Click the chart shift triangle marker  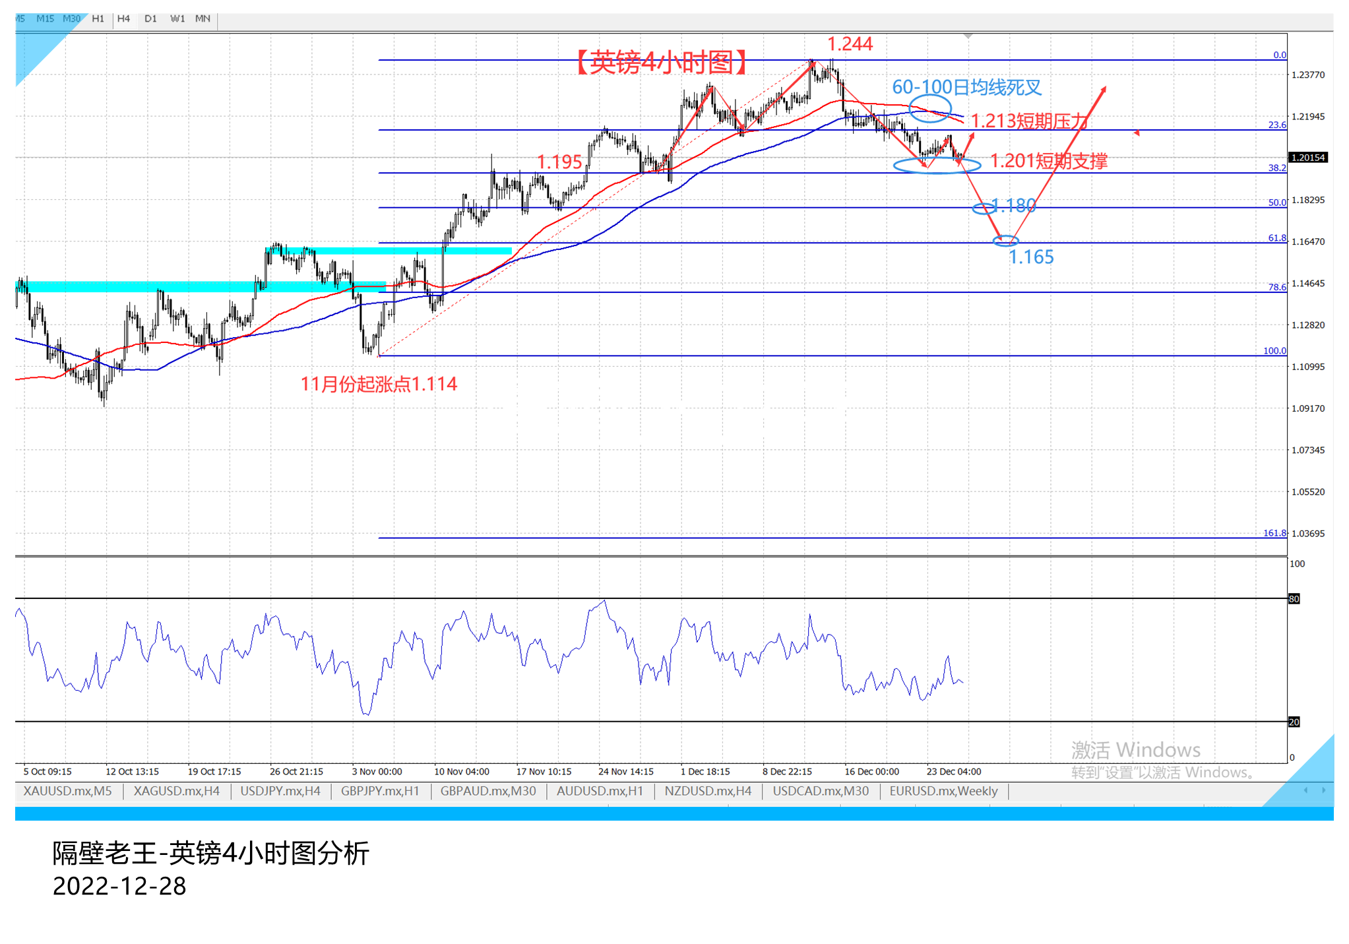tap(968, 36)
